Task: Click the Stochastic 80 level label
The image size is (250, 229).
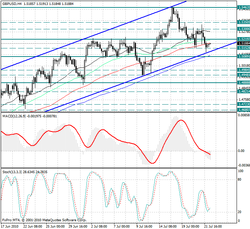Action: 239,180
